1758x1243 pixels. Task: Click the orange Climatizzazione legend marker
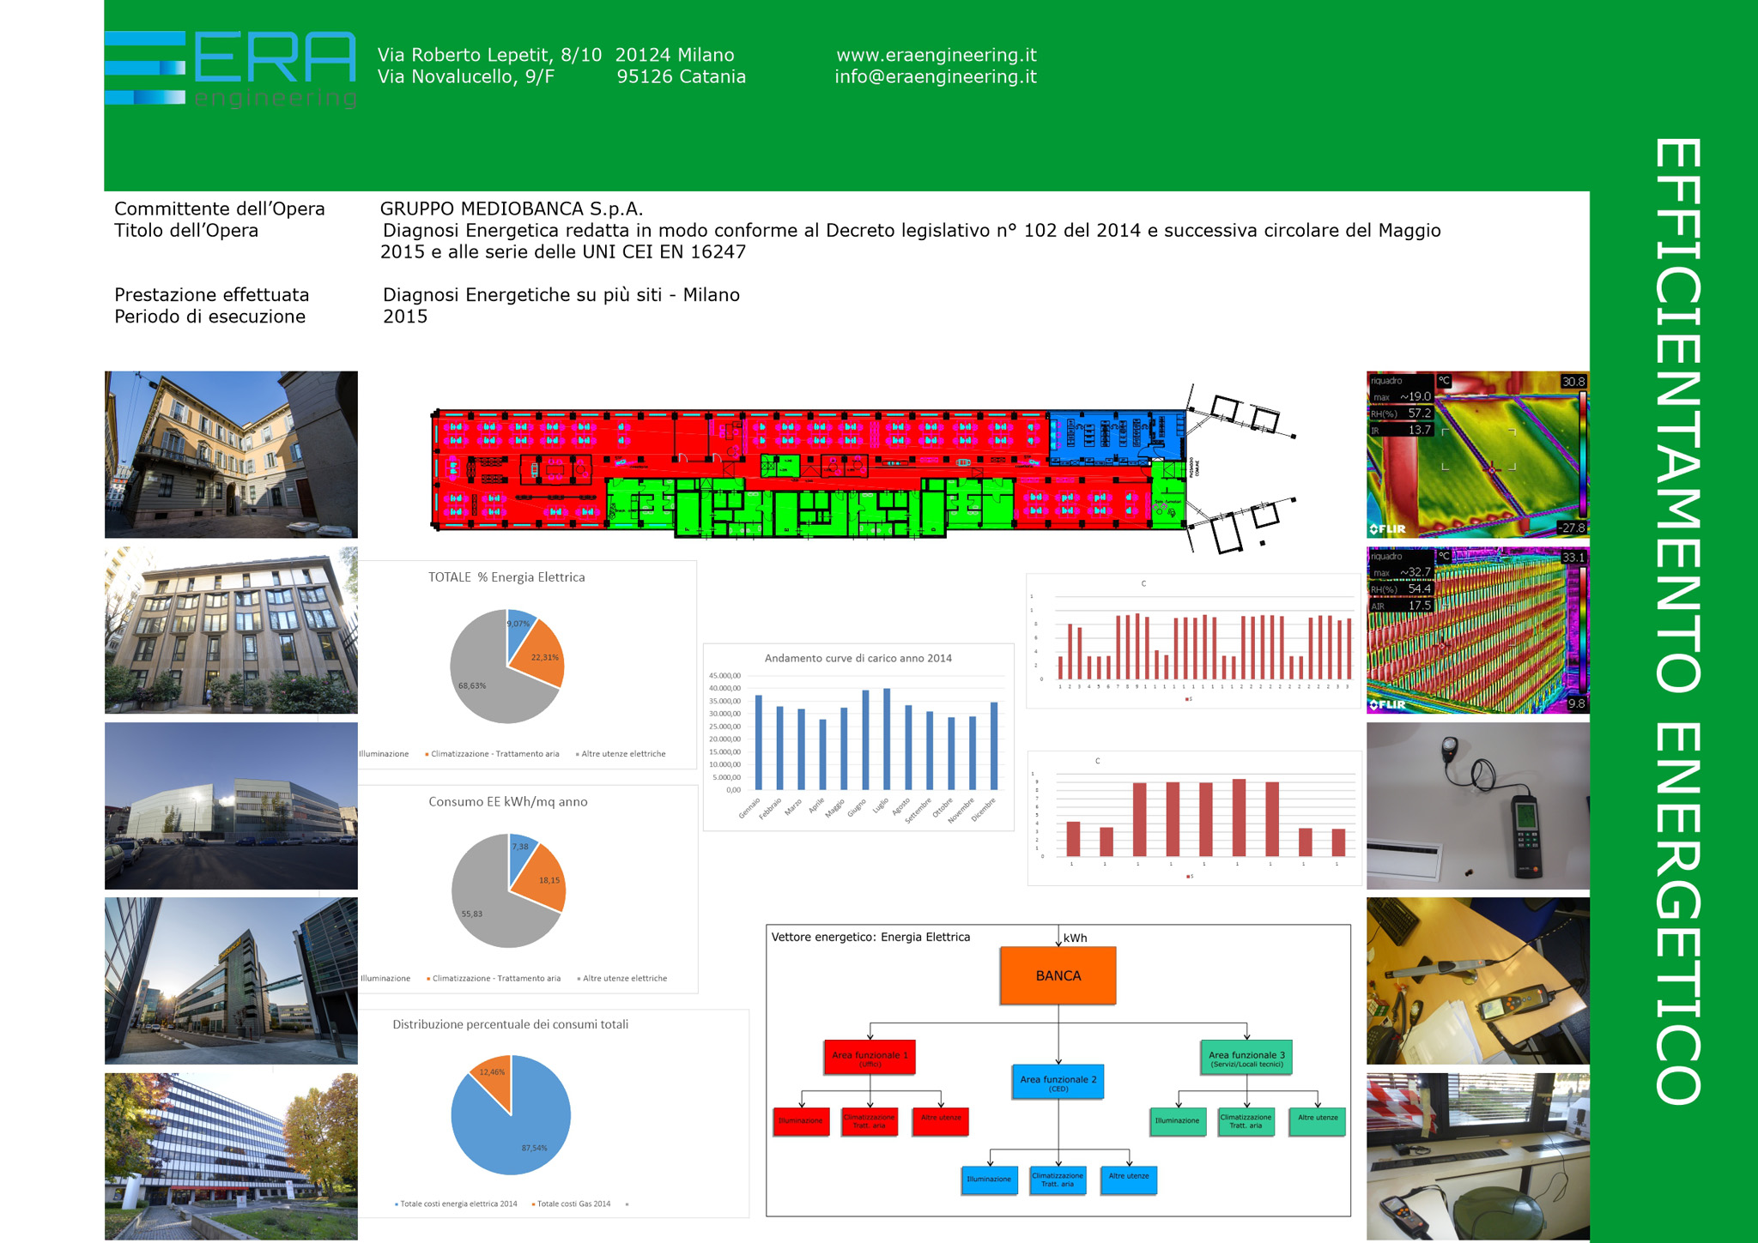click(x=427, y=754)
